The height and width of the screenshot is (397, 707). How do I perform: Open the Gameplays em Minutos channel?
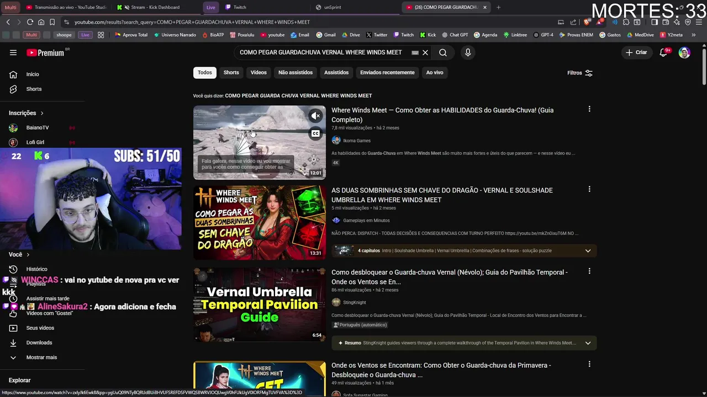(x=366, y=221)
